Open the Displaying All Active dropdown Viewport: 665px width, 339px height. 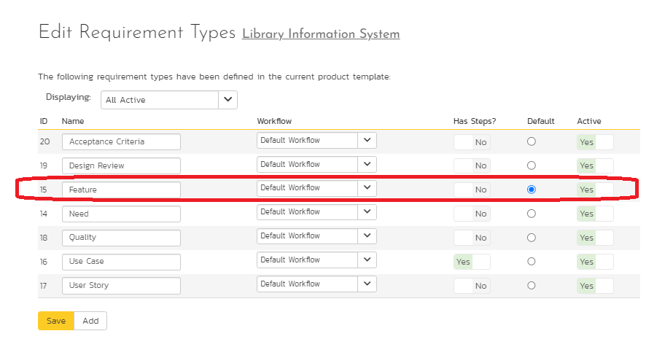coord(168,100)
